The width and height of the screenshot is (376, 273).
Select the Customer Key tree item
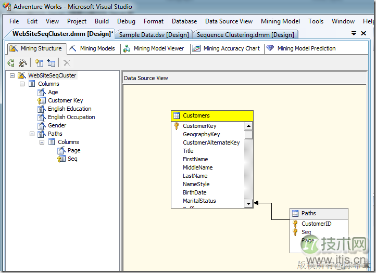65,100
